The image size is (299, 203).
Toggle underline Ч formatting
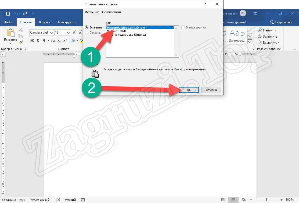coord(44,40)
